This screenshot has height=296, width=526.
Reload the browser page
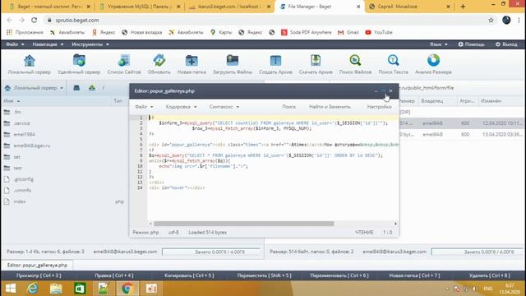coord(34,20)
